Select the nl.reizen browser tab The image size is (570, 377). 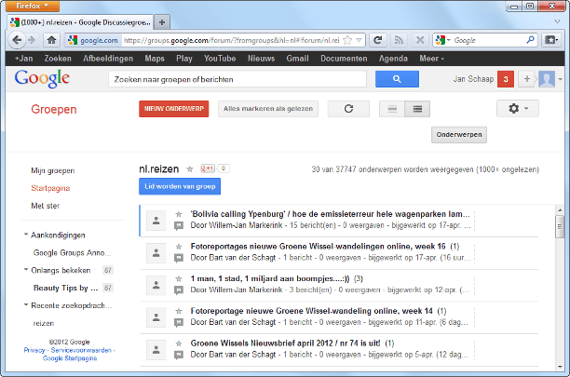[80, 22]
